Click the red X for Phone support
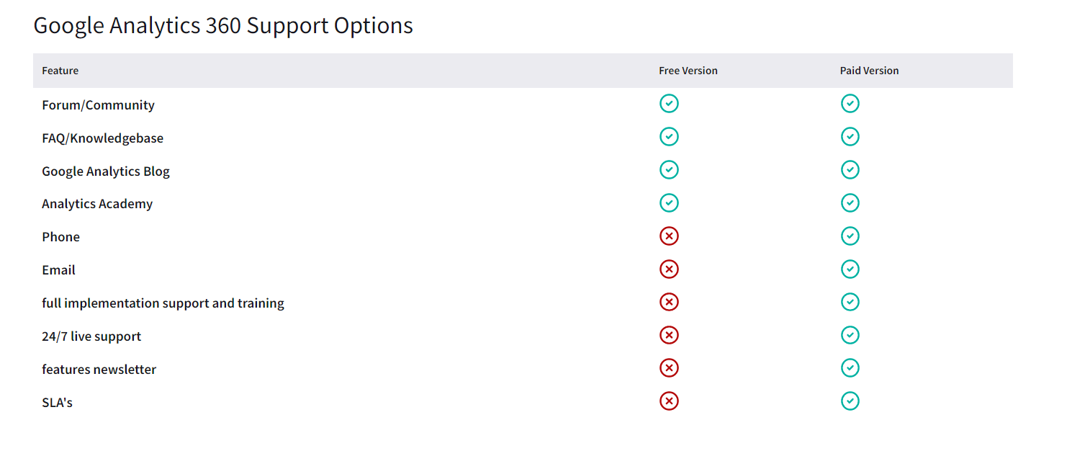The height and width of the screenshot is (451, 1085). [669, 236]
